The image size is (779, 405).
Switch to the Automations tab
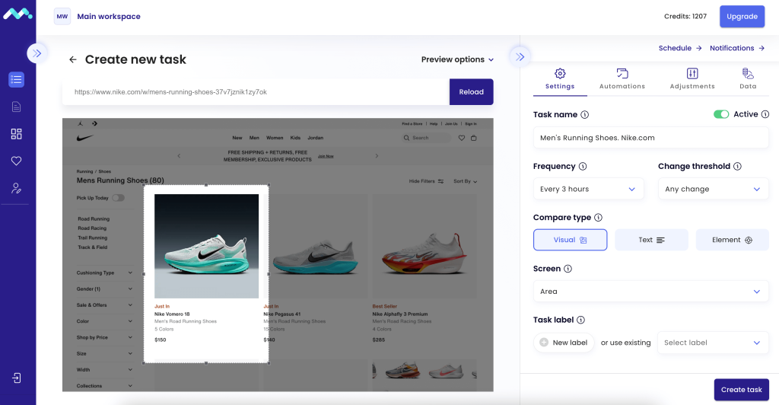[x=622, y=79]
